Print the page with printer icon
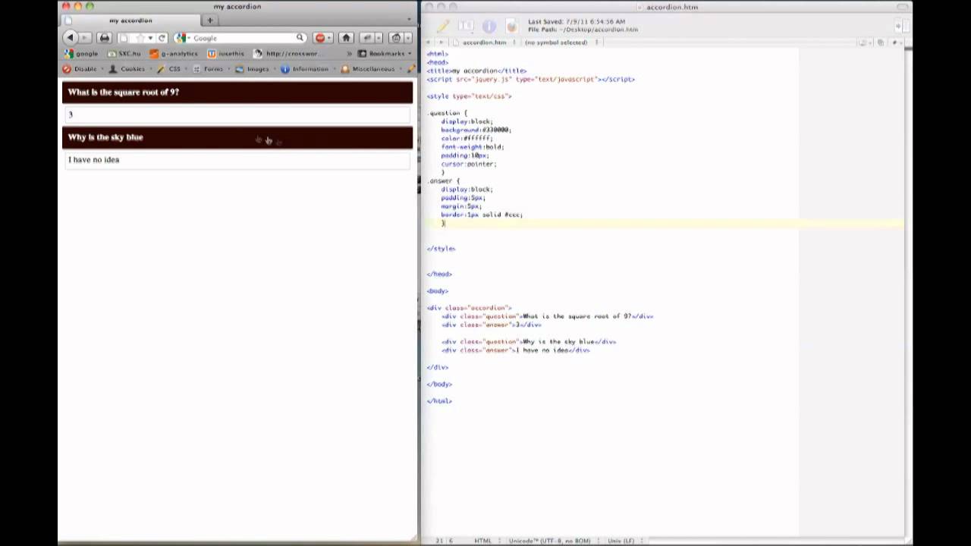 pyautogui.click(x=105, y=37)
